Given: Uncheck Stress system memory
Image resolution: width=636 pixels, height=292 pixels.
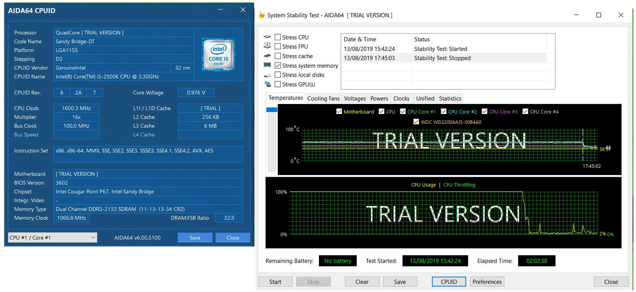Looking at the screenshot, I should pyautogui.click(x=278, y=66).
